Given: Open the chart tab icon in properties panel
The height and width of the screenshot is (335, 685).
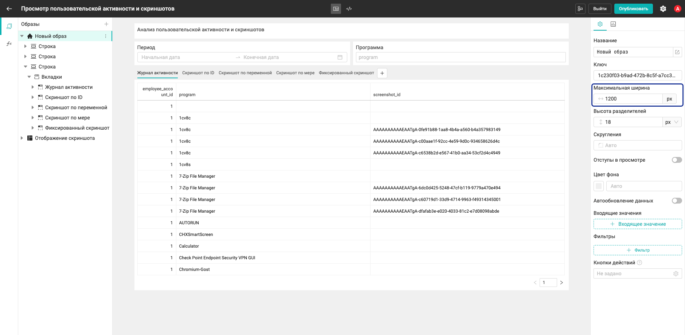Looking at the screenshot, I should click(613, 24).
